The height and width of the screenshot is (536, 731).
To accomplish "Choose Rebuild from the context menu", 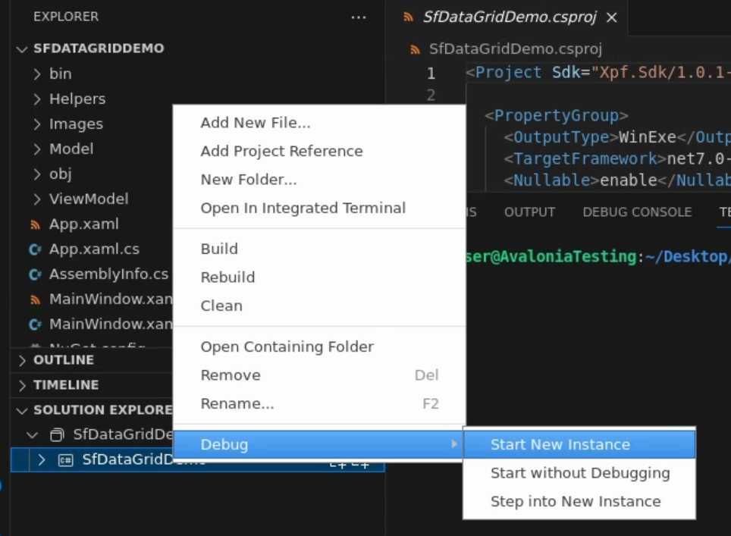I will pos(227,277).
